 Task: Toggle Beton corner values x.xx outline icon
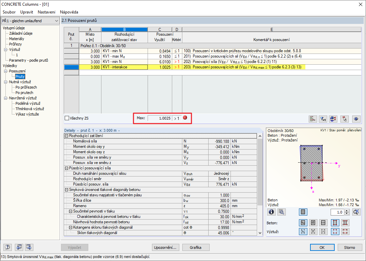(345, 223)
